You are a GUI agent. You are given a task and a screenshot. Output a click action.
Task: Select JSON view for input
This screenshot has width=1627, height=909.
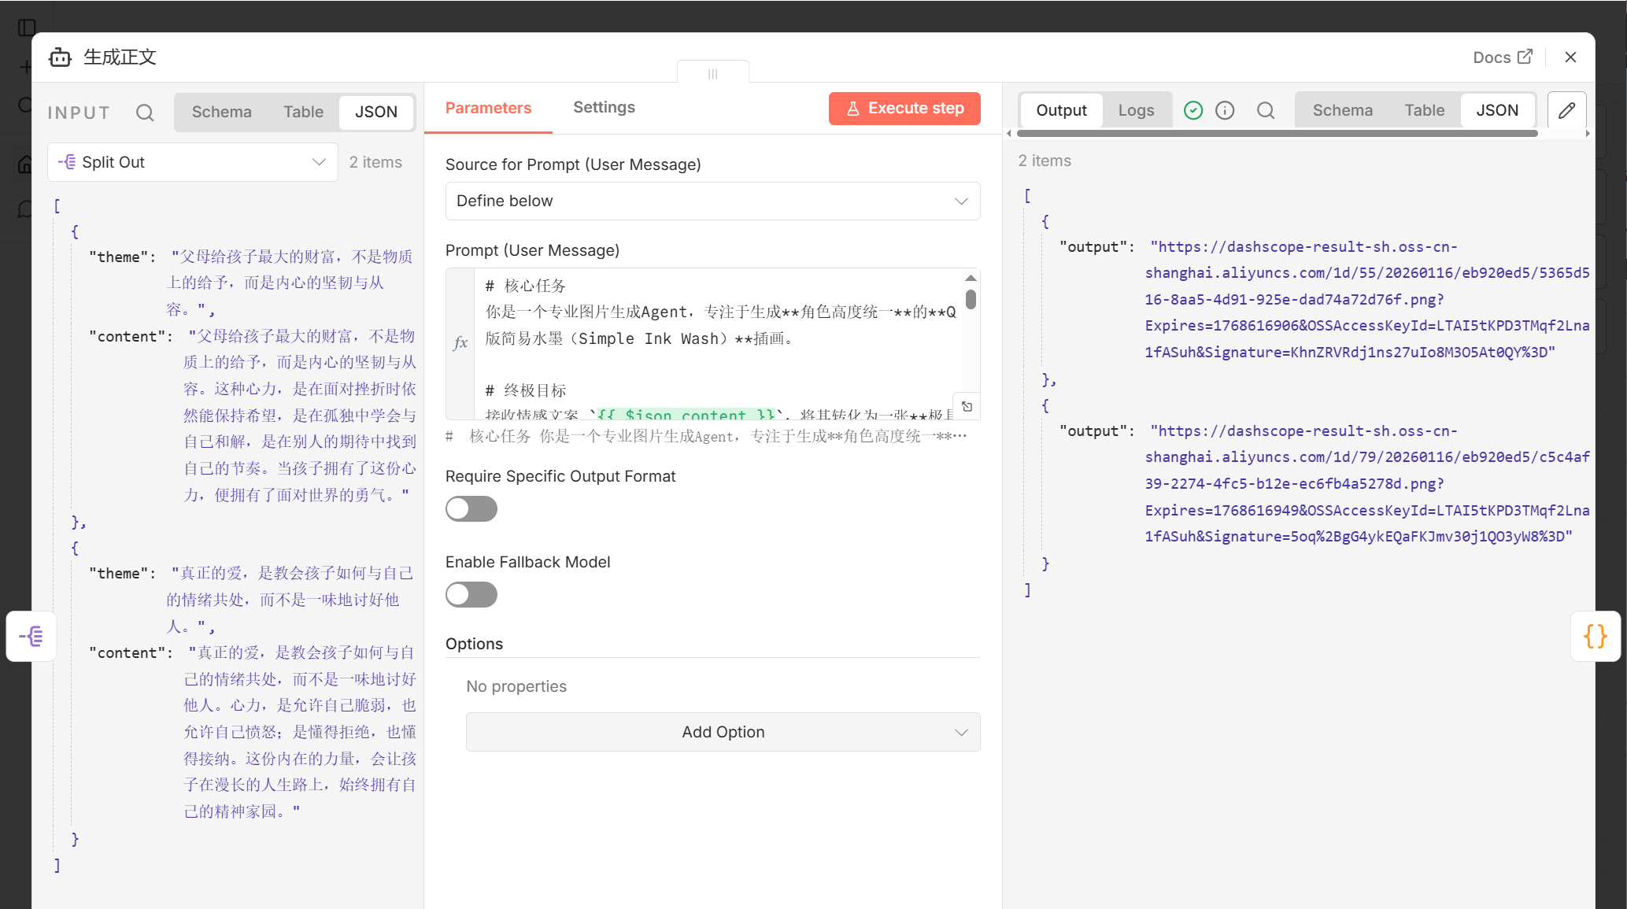pyautogui.click(x=376, y=112)
